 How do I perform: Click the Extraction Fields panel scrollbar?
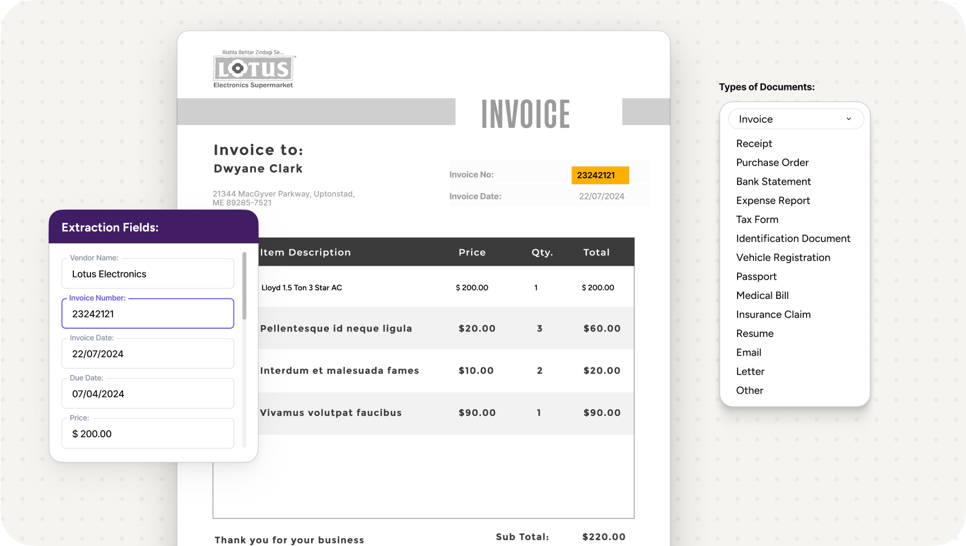tap(244, 286)
